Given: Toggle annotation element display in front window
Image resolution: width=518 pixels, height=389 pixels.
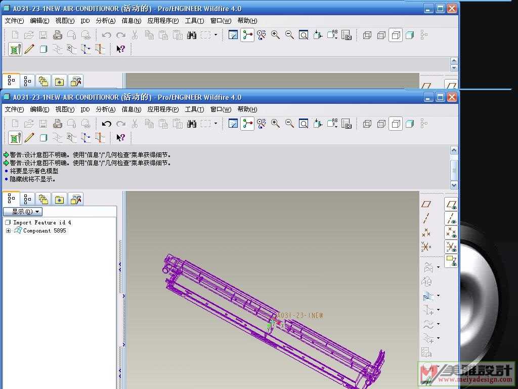Looking at the screenshot, I should coord(451,261).
